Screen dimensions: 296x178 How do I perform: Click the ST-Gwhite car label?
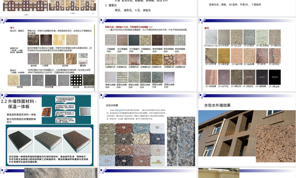tap(211, 46)
